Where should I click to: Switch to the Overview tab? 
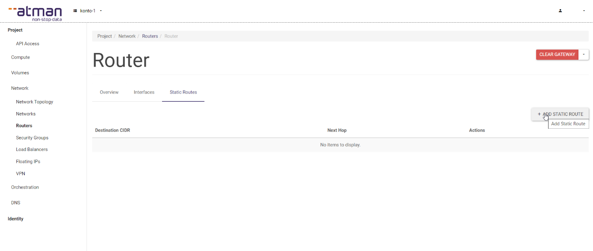coord(109,92)
